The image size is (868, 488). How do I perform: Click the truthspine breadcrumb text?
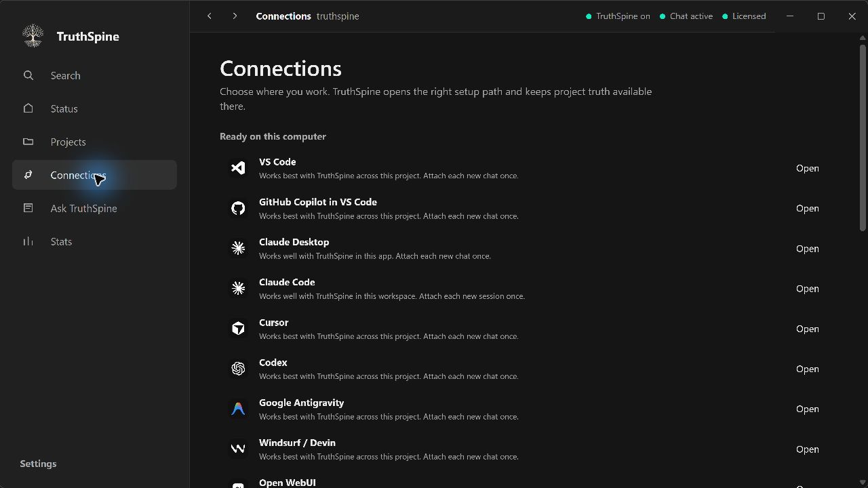338,16
